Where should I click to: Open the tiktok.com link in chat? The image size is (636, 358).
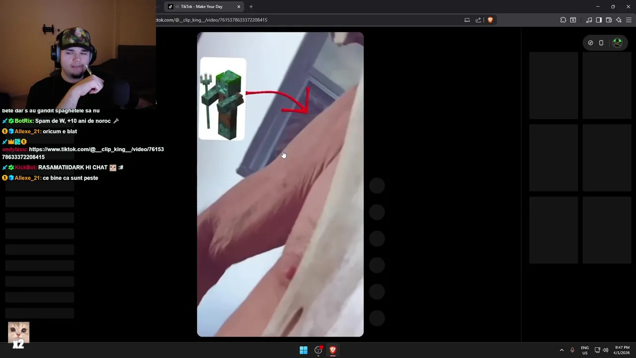[83, 153]
